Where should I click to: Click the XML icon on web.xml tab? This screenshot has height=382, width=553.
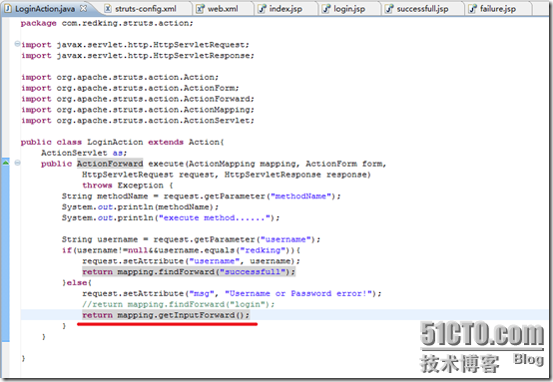click(x=200, y=8)
